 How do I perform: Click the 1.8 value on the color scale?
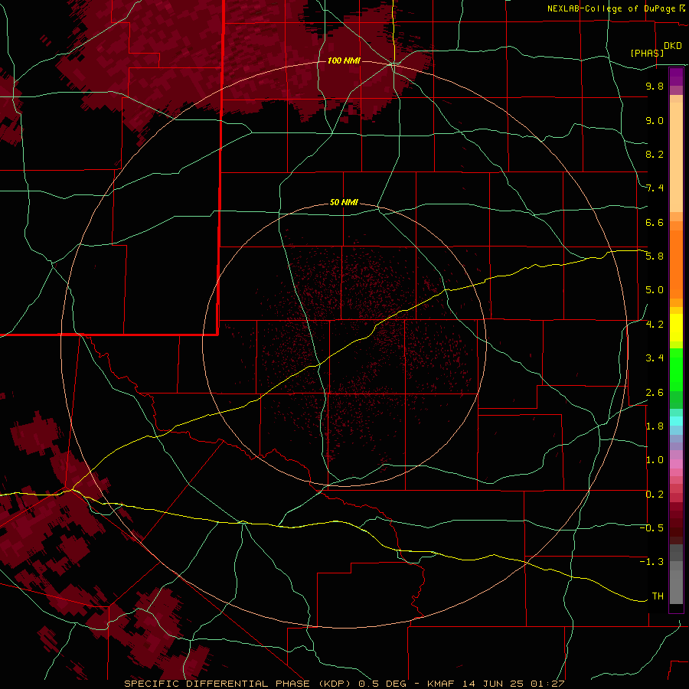[655, 426]
